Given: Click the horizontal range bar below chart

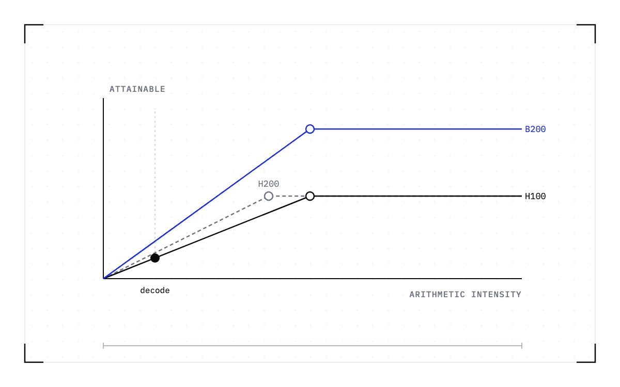Looking at the screenshot, I should click(313, 346).
